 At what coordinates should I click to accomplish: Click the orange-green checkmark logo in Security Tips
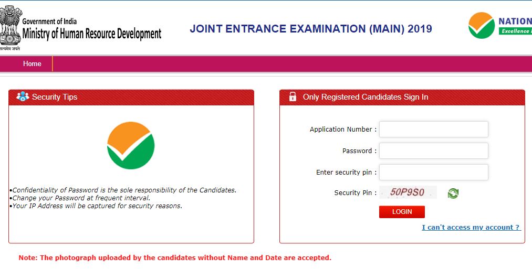(x=131, y=145)
